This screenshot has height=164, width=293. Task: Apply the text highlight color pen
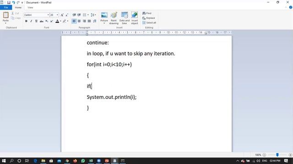tap(65, 21)
